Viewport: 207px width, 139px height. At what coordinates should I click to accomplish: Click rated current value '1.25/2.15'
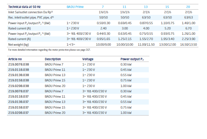pyautogui.click(x=125, y=39)
